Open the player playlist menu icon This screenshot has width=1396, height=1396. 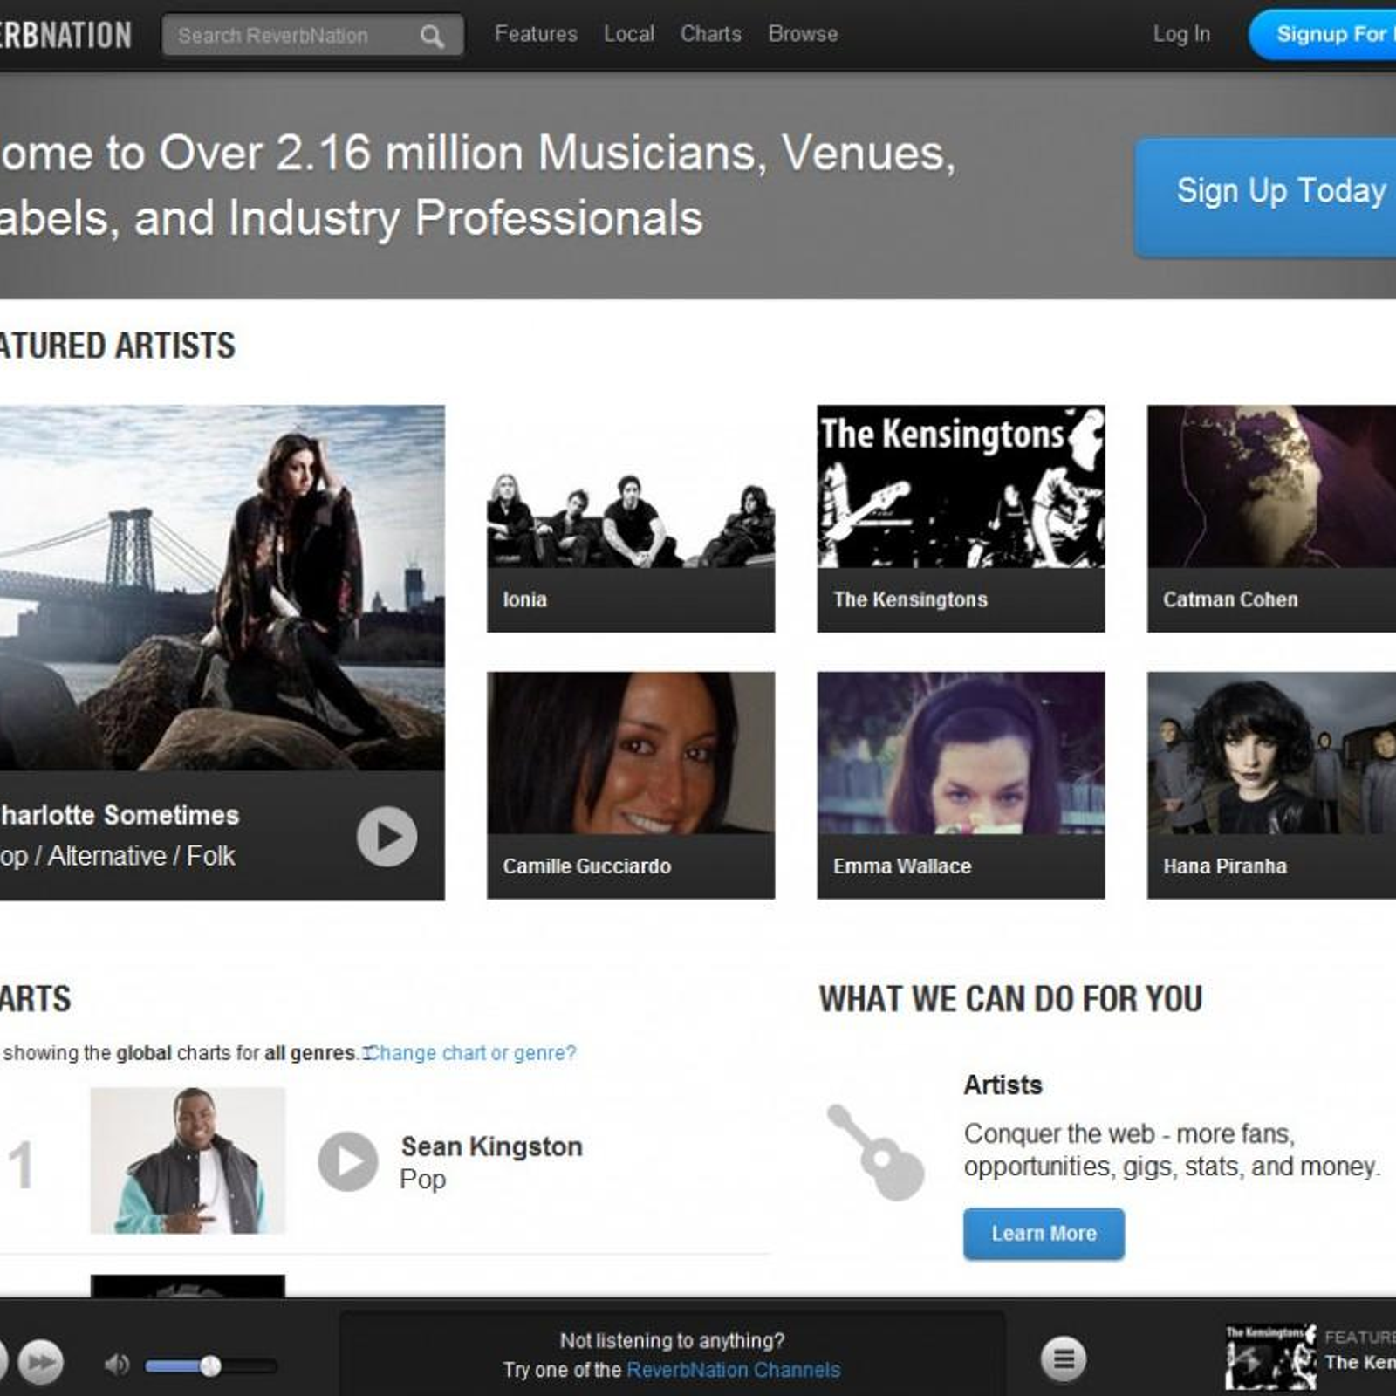(1064, 1358)
